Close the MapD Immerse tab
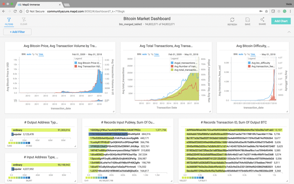294x184 pixels. (x=60, y=5)
